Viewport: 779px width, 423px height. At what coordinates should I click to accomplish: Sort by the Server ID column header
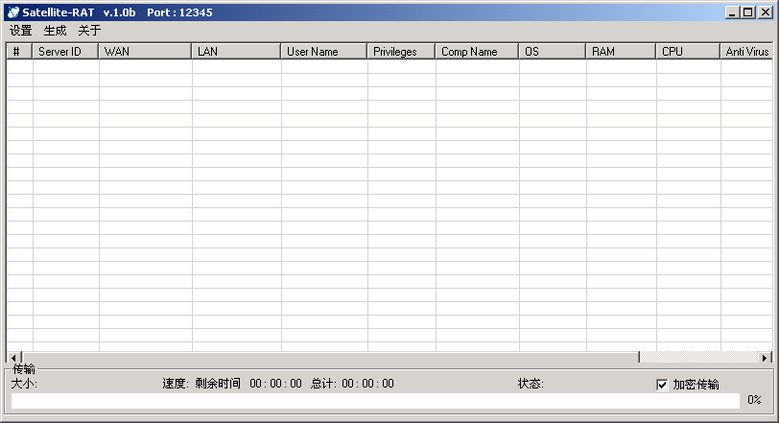65,52
